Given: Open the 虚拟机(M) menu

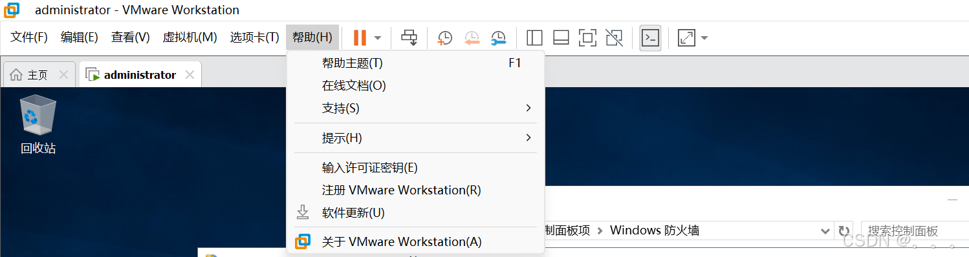Looking at the screenshot, I should [190, 37].
